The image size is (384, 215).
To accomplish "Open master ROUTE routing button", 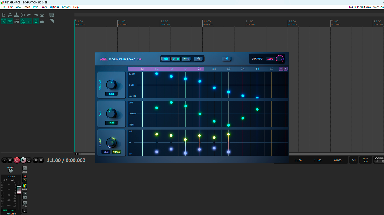I will (x=25, y=186).
